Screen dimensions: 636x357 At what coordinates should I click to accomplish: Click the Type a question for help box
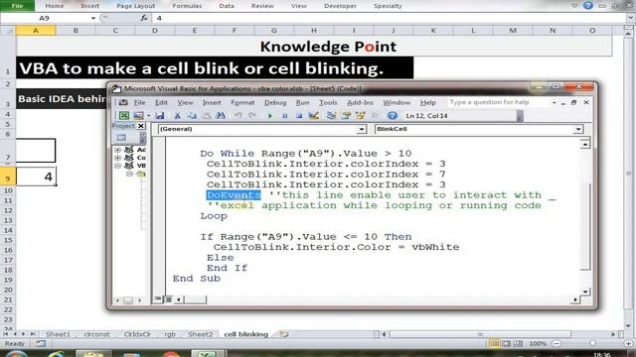(499, 102)
